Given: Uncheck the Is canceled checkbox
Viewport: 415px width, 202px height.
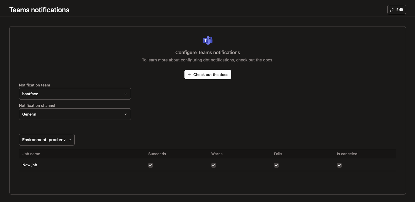Looking at the screenshot, I should point(339,165).
